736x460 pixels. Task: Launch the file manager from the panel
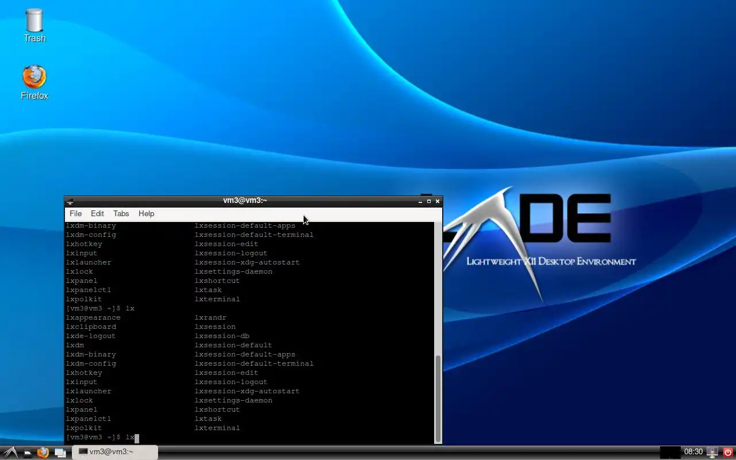(x=27, y=453)
